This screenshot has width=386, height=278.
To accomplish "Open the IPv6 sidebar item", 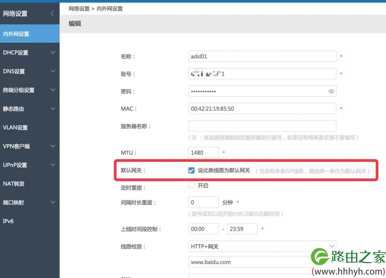I will tap(30, 221).
